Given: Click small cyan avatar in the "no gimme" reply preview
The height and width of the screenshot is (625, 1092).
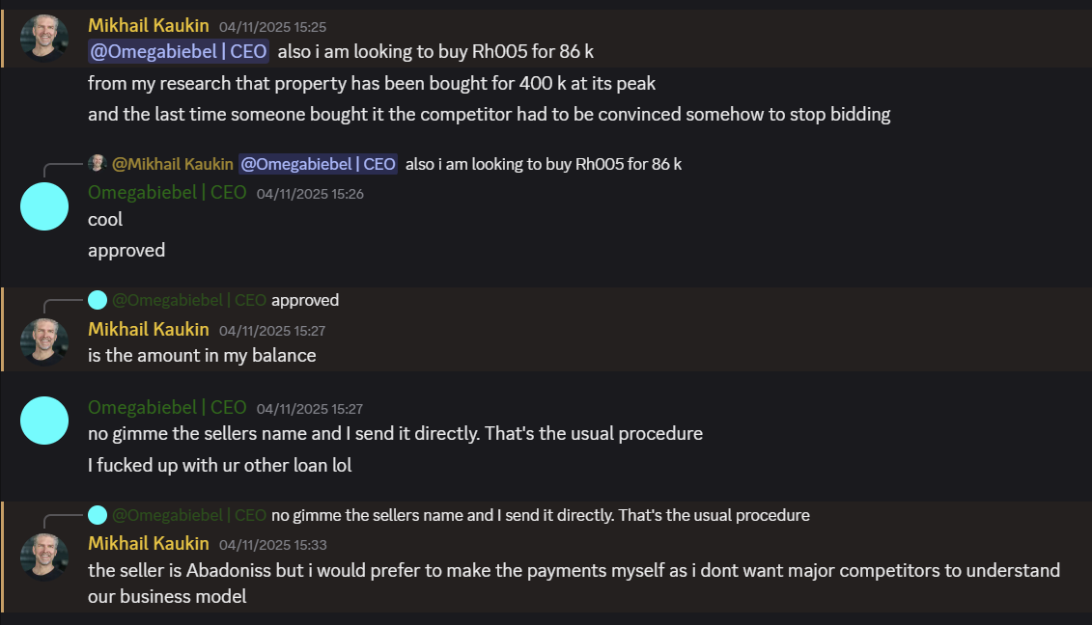Looking at the screenshot, I should click(x=98, y=515).
